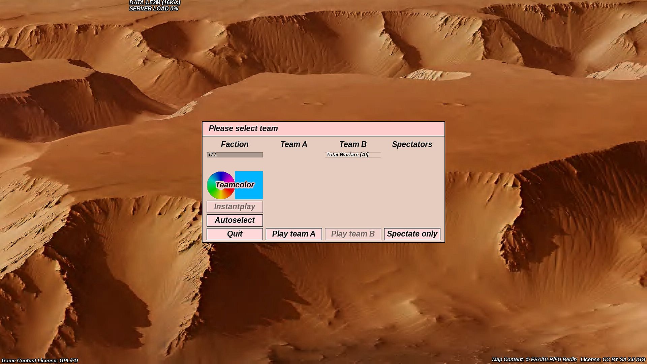Choose Spectate only
The height and width of the screenshot is (364, 647).
412,234
